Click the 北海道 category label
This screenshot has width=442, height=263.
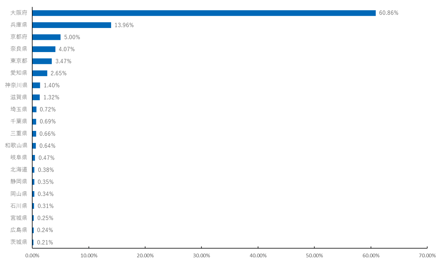[19, 170]
